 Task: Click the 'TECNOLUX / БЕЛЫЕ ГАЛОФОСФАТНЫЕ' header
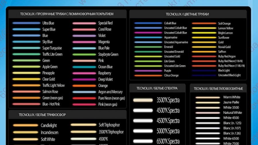tap(218, 89)
